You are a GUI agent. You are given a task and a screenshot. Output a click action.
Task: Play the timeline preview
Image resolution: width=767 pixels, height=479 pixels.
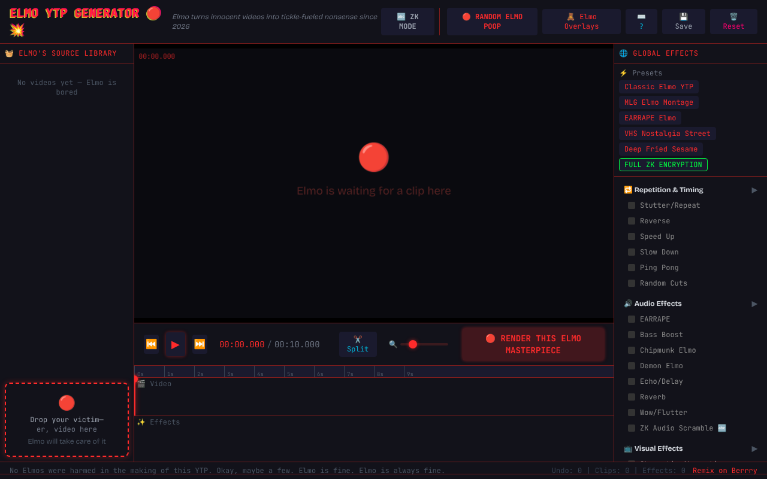[176, 344]
